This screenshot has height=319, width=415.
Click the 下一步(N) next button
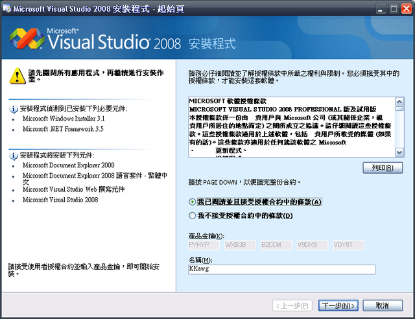tap(338, 305)
